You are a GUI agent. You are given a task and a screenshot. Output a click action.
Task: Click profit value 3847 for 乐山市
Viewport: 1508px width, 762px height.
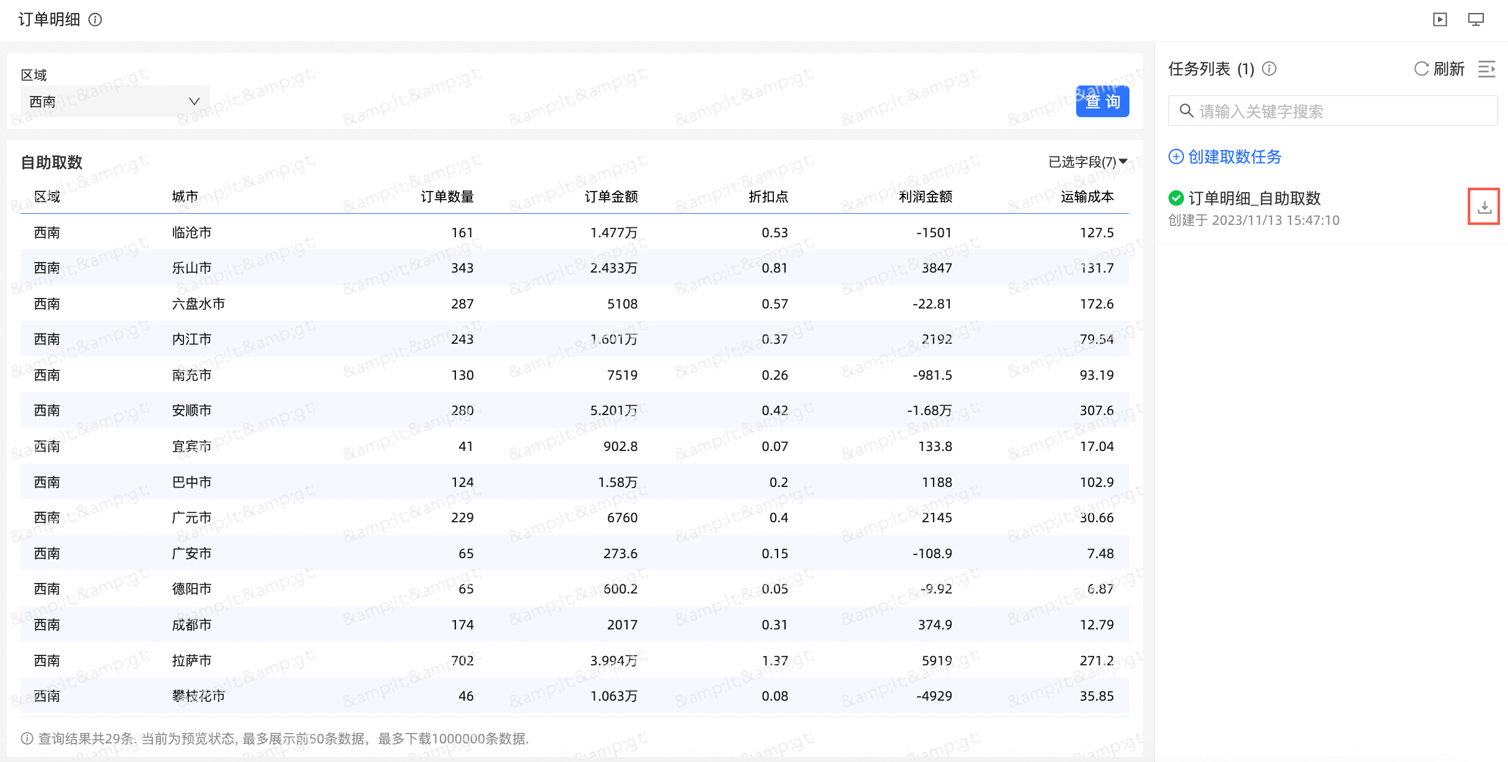coord(937,268)
